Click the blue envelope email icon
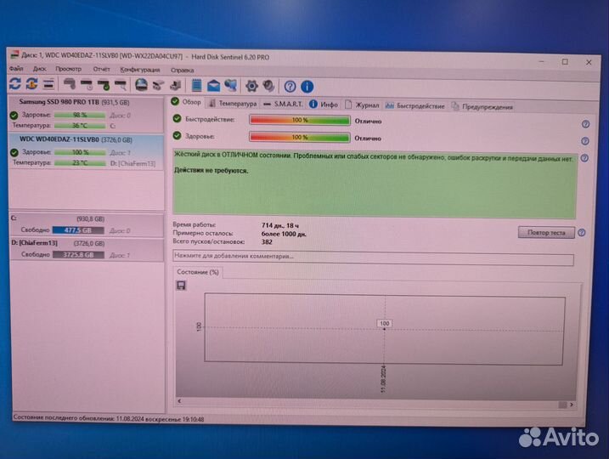 tap(213, 86)
